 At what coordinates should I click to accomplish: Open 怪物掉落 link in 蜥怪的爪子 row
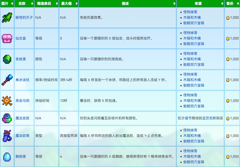(190, 12)
